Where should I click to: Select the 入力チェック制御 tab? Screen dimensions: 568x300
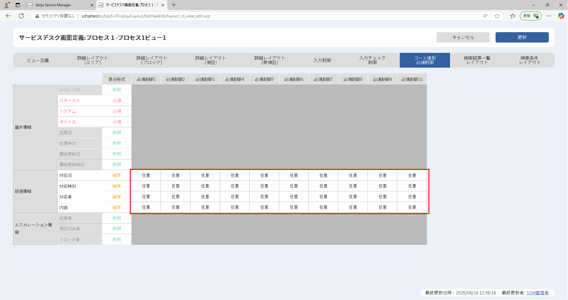click(373, 60)
